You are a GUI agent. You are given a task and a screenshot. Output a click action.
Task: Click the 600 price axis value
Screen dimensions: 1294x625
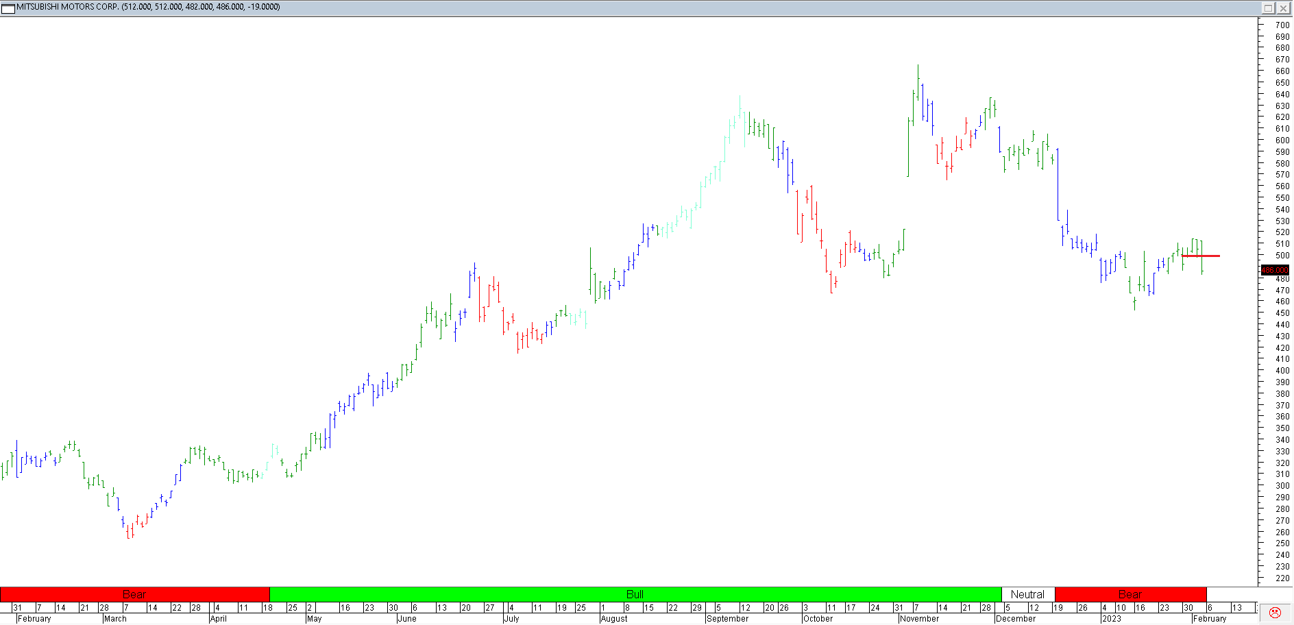pyautogui.click(x=1282, y=140)
